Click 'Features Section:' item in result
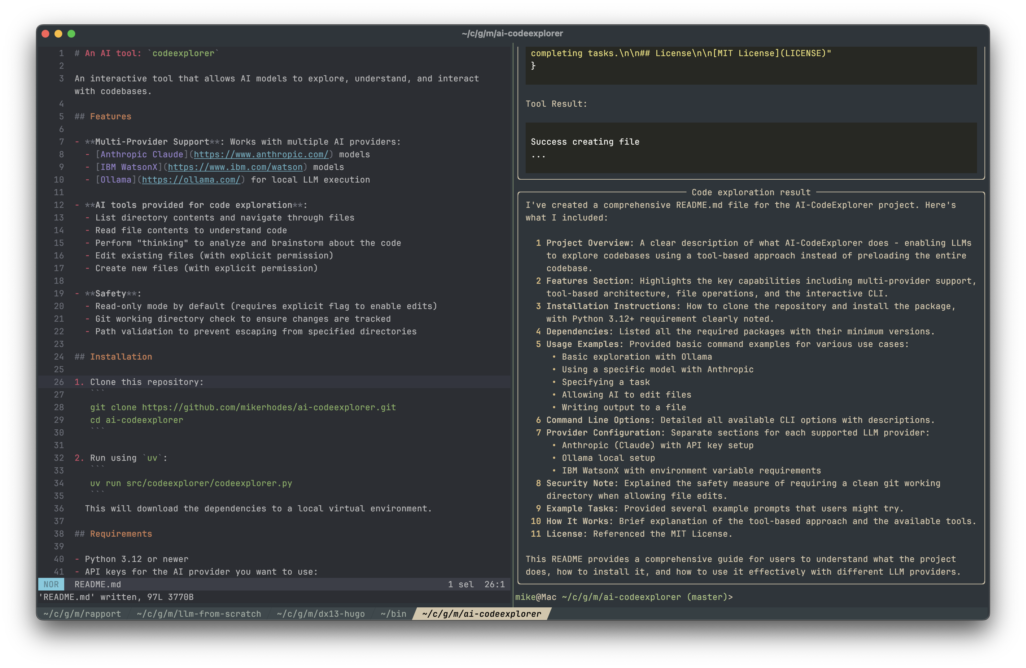The height and width of the screenshot is (668, 1026). [590, 281]
